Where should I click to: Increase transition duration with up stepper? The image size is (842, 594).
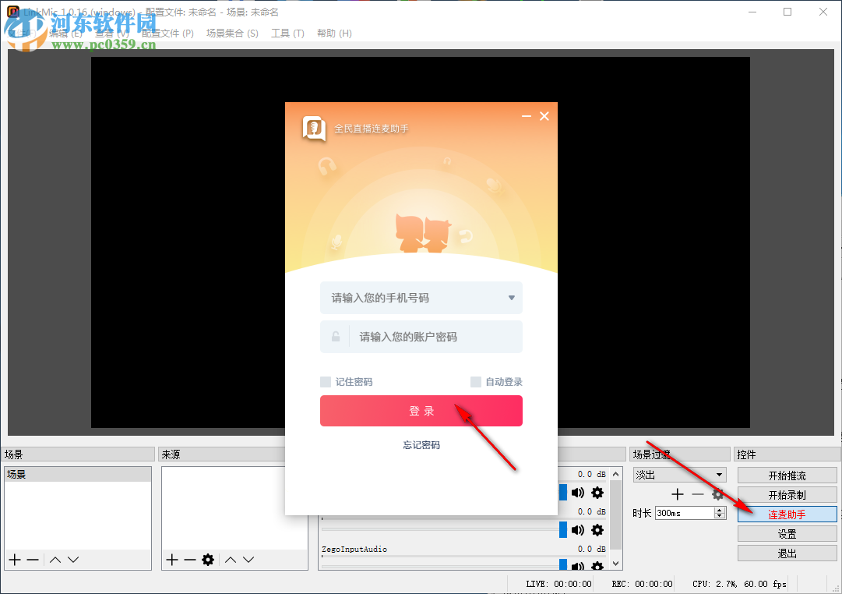(x=720, y=510)
